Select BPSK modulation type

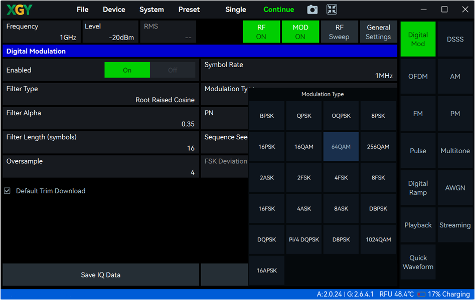[x=266, y=116]
